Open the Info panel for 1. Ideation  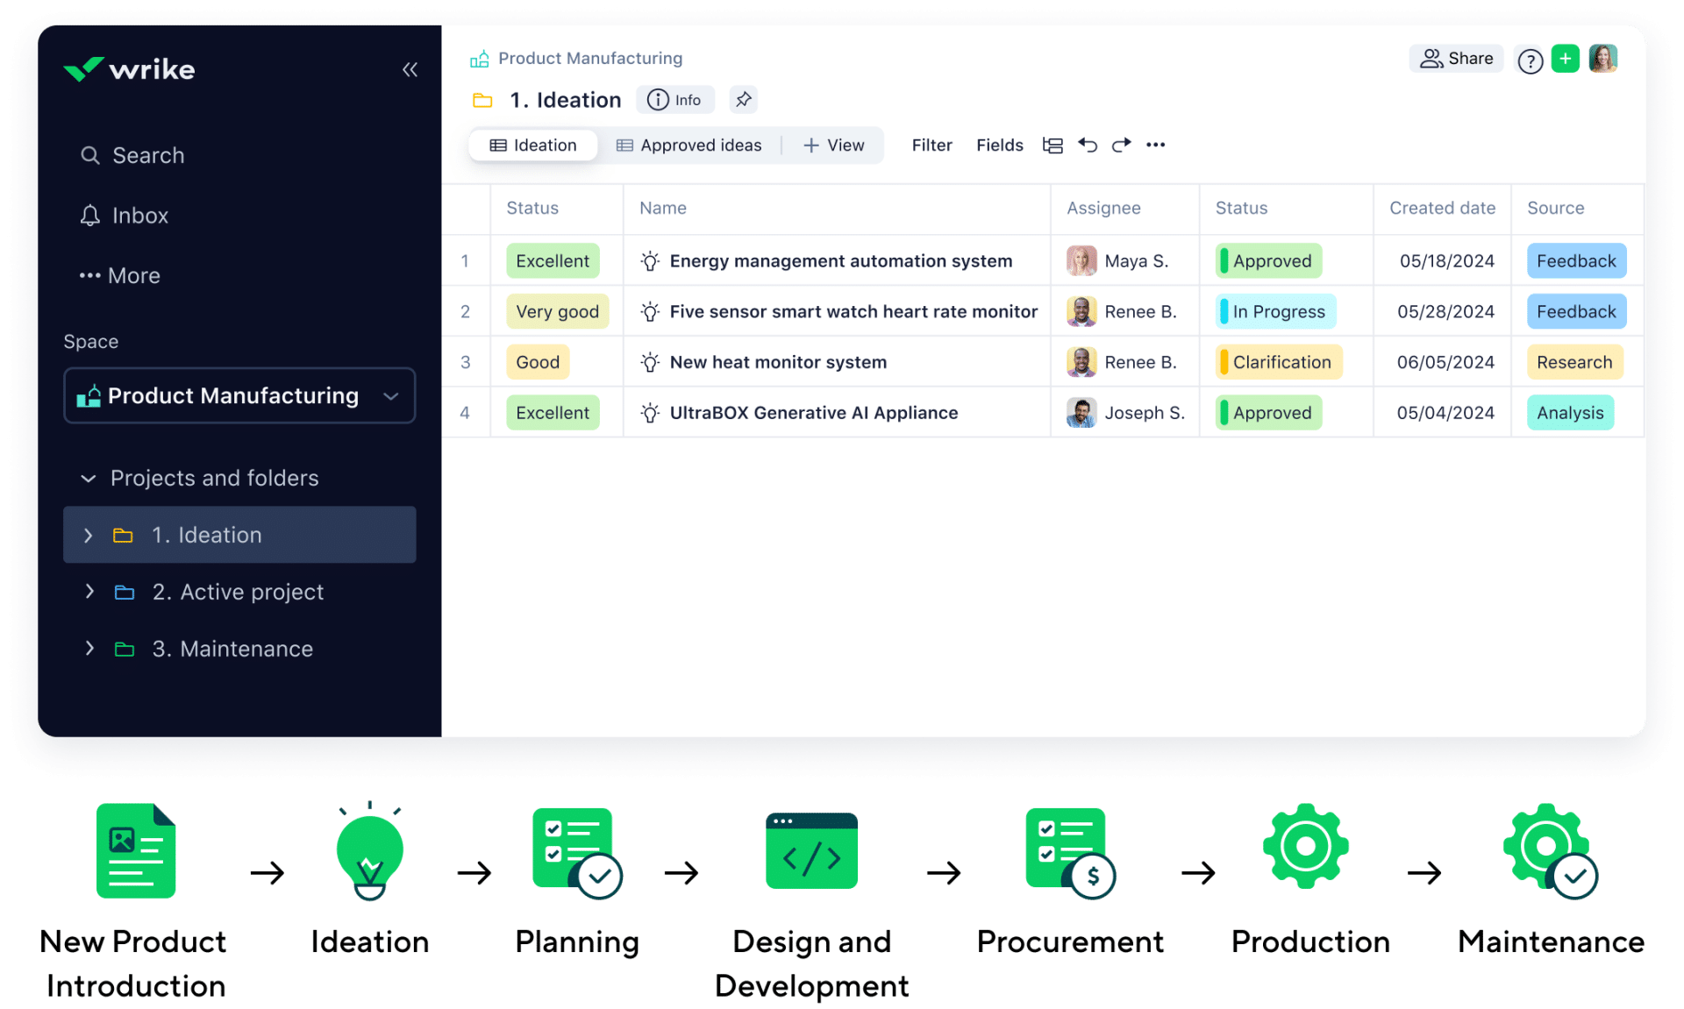pyautogui.click(x=675, y=99)
